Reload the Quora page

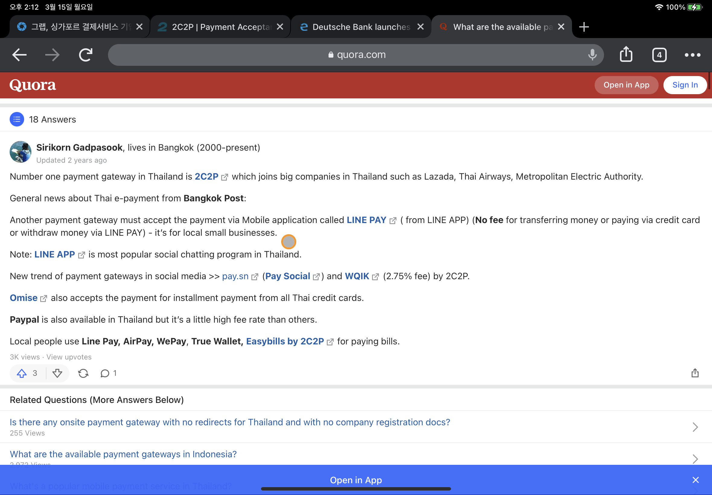[86, 55]
